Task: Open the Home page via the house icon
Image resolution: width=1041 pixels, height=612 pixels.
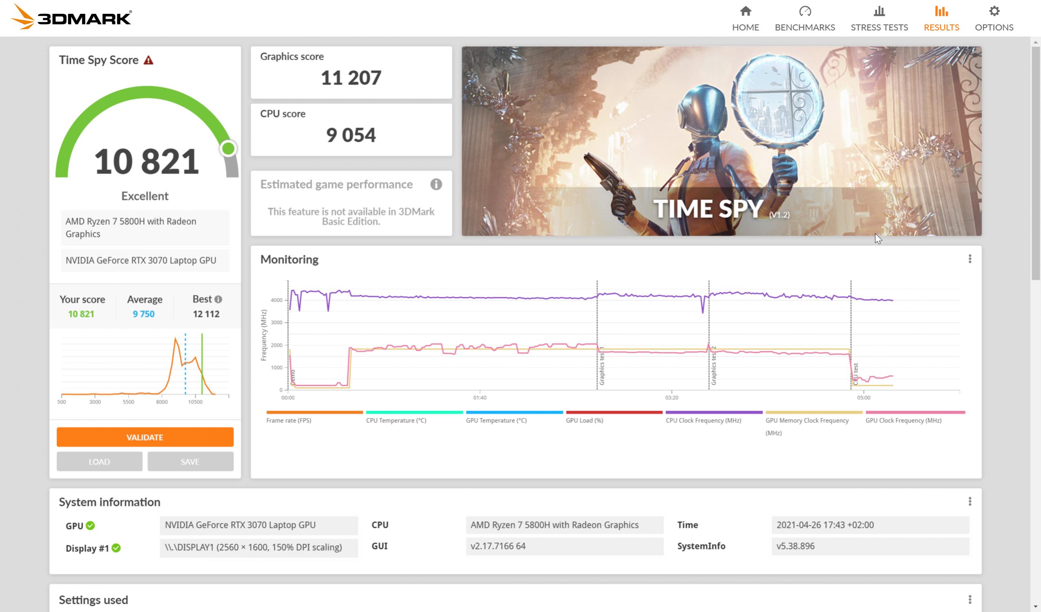Action: 746,11
